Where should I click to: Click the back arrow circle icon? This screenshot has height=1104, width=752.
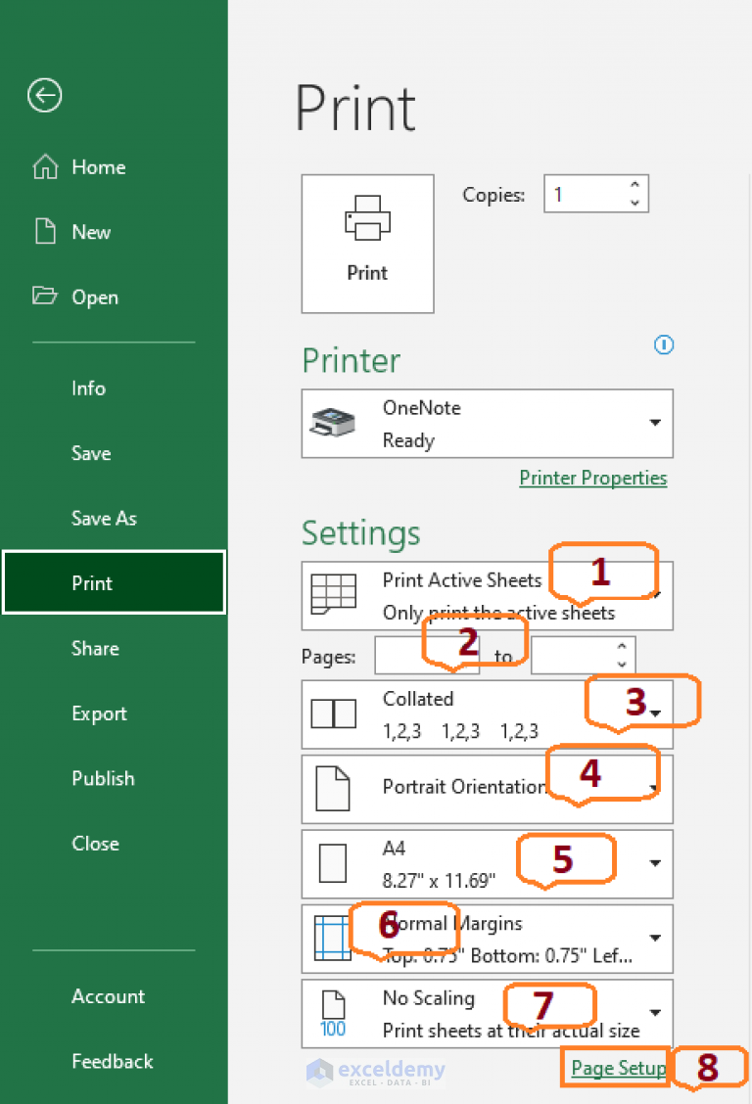coord(45,95)
